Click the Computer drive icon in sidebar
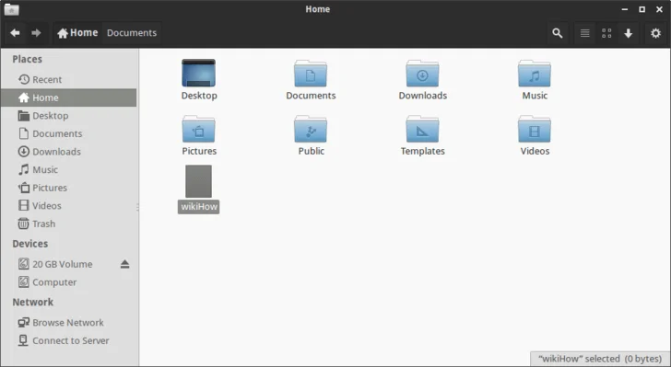The height and width of the screenshot is (367, 671). pos(24,282)
